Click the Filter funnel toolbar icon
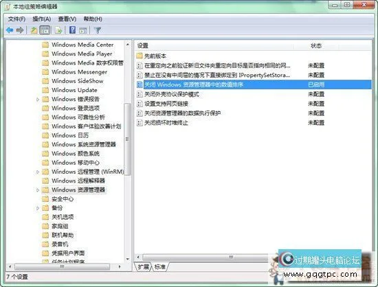 click(x=98, y=30)
